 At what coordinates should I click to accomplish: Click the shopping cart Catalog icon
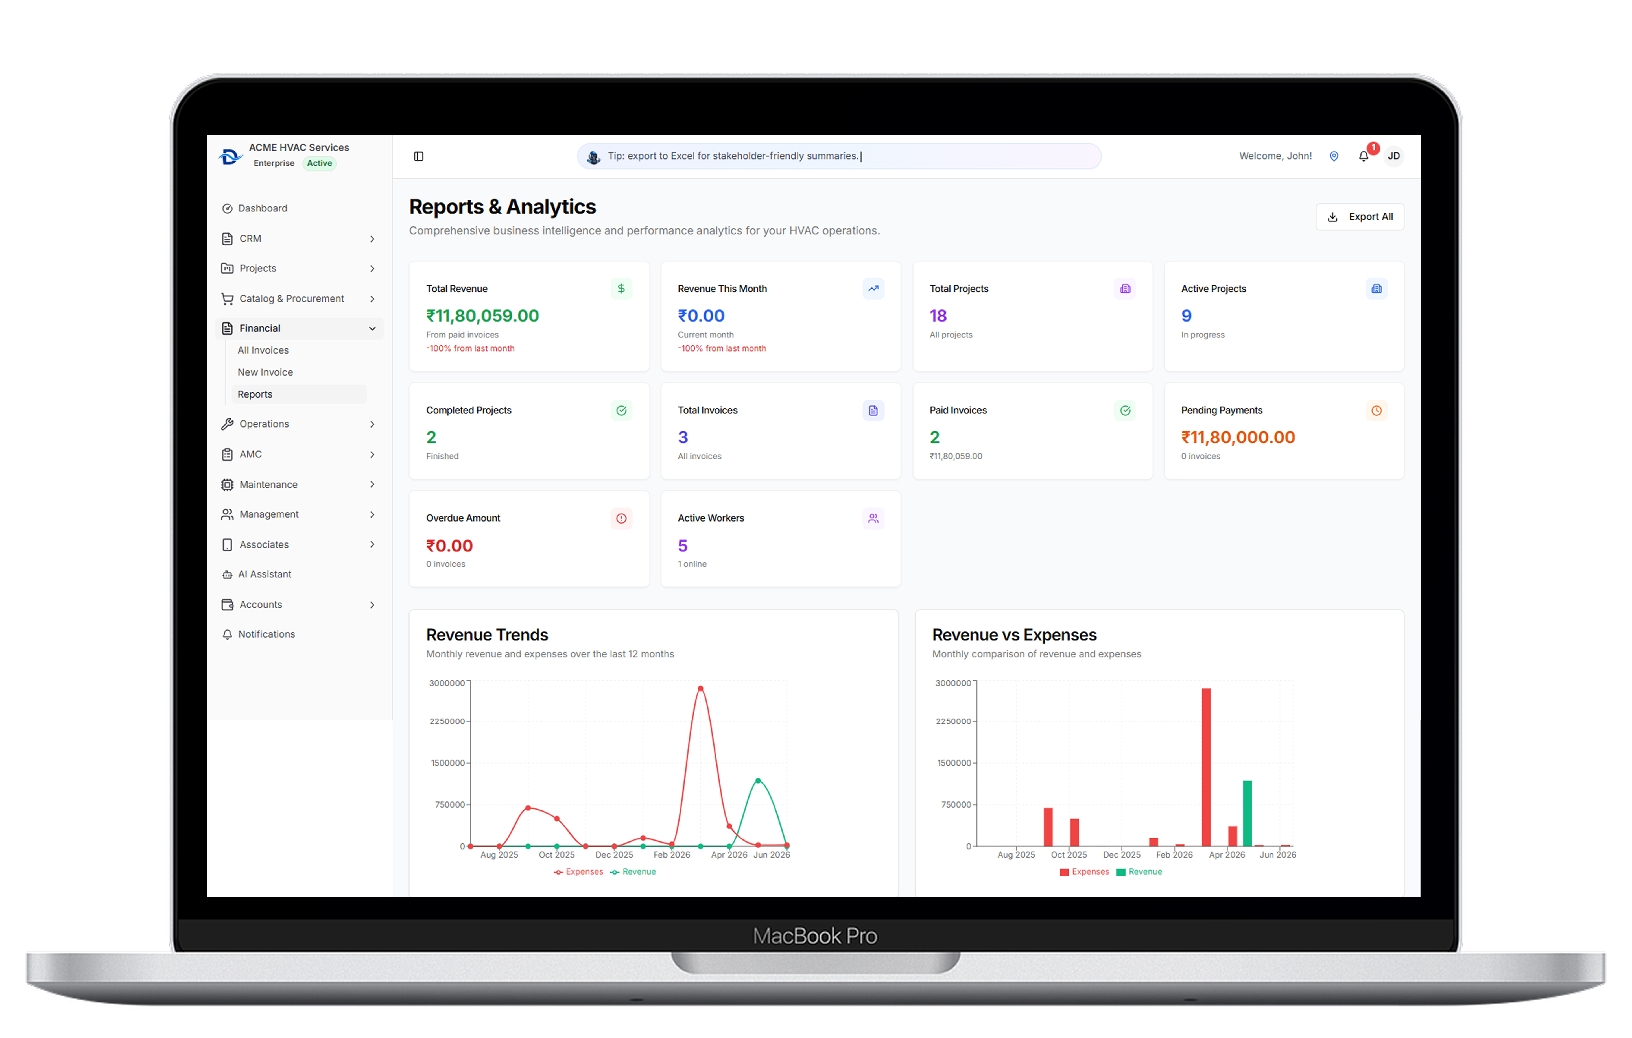click(x=227, y=299)
